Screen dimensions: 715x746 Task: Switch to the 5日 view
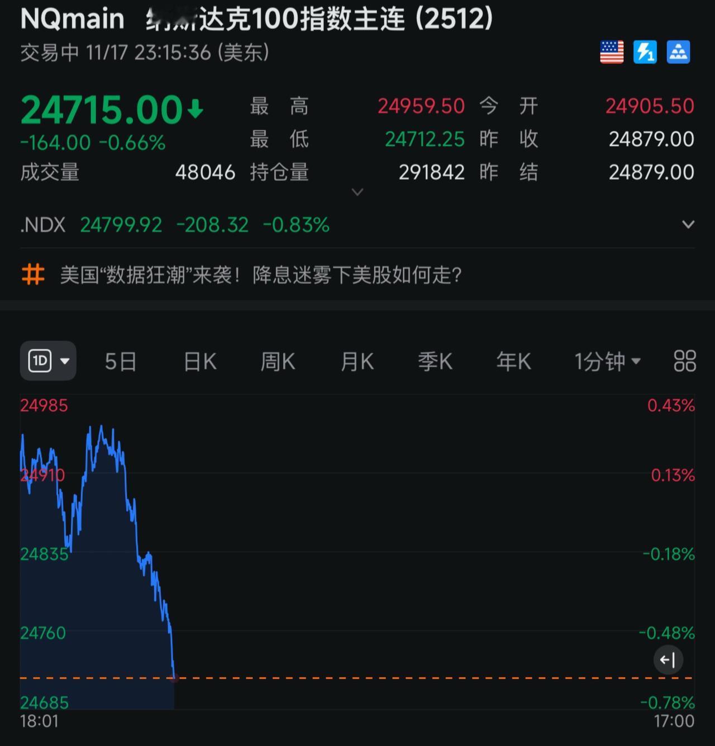click(120, 362)
